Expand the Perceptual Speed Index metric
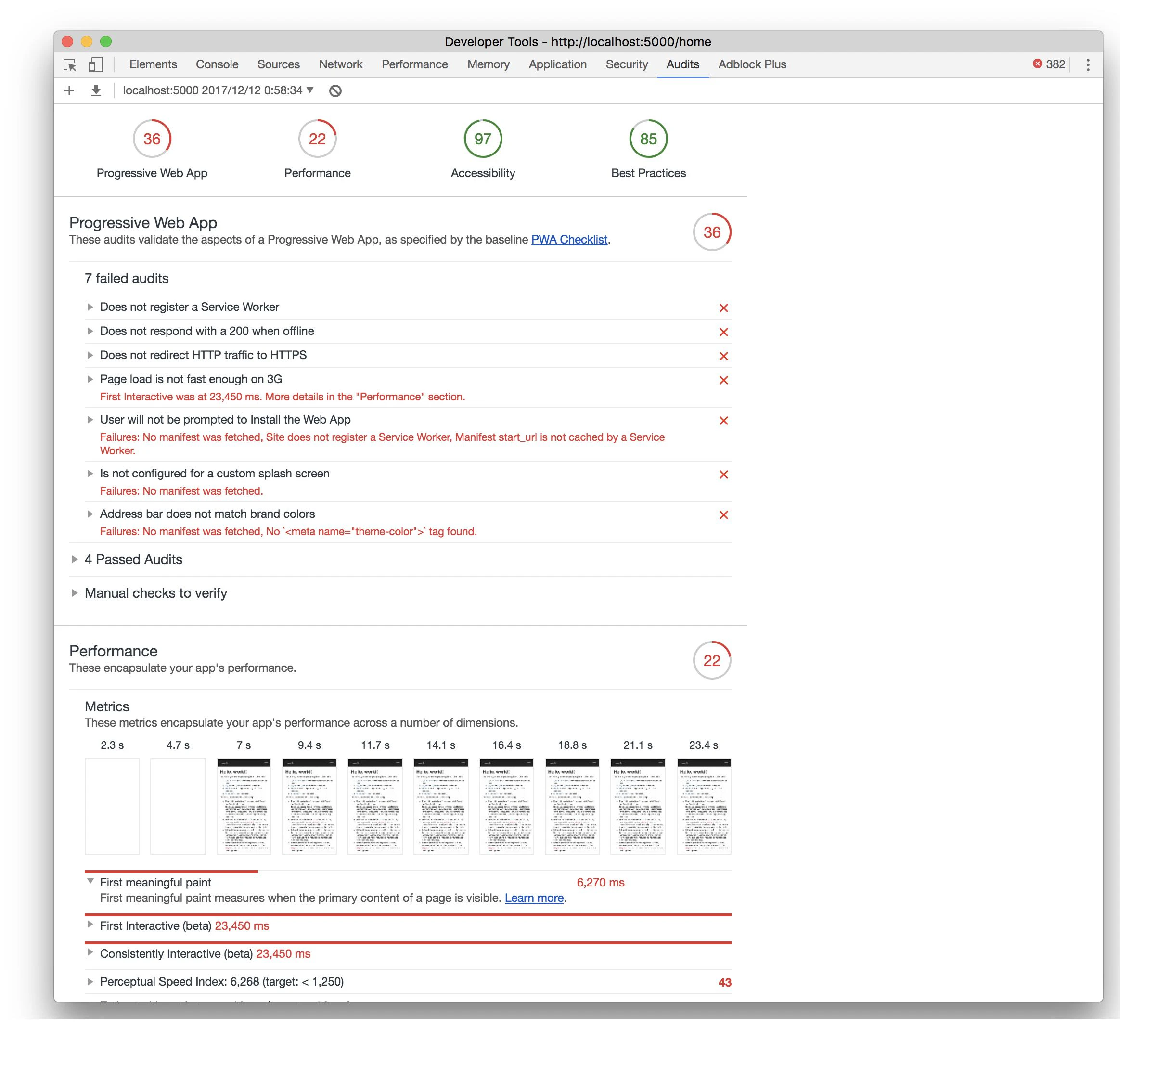This screenshot has height=1079, width=1157. point(90,981)
